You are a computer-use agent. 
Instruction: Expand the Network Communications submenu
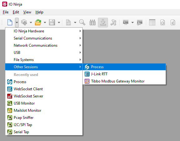point(44,45)
